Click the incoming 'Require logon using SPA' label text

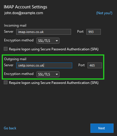click(54, 49)
